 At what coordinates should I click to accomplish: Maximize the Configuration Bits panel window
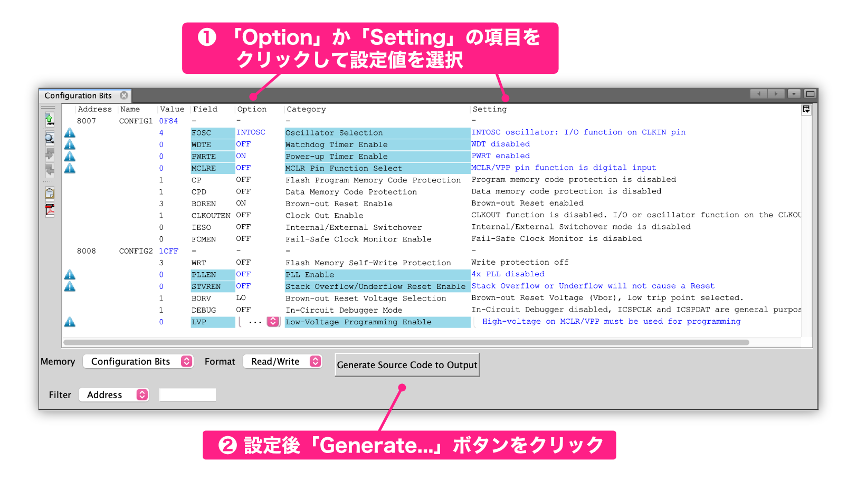point(811,94)
